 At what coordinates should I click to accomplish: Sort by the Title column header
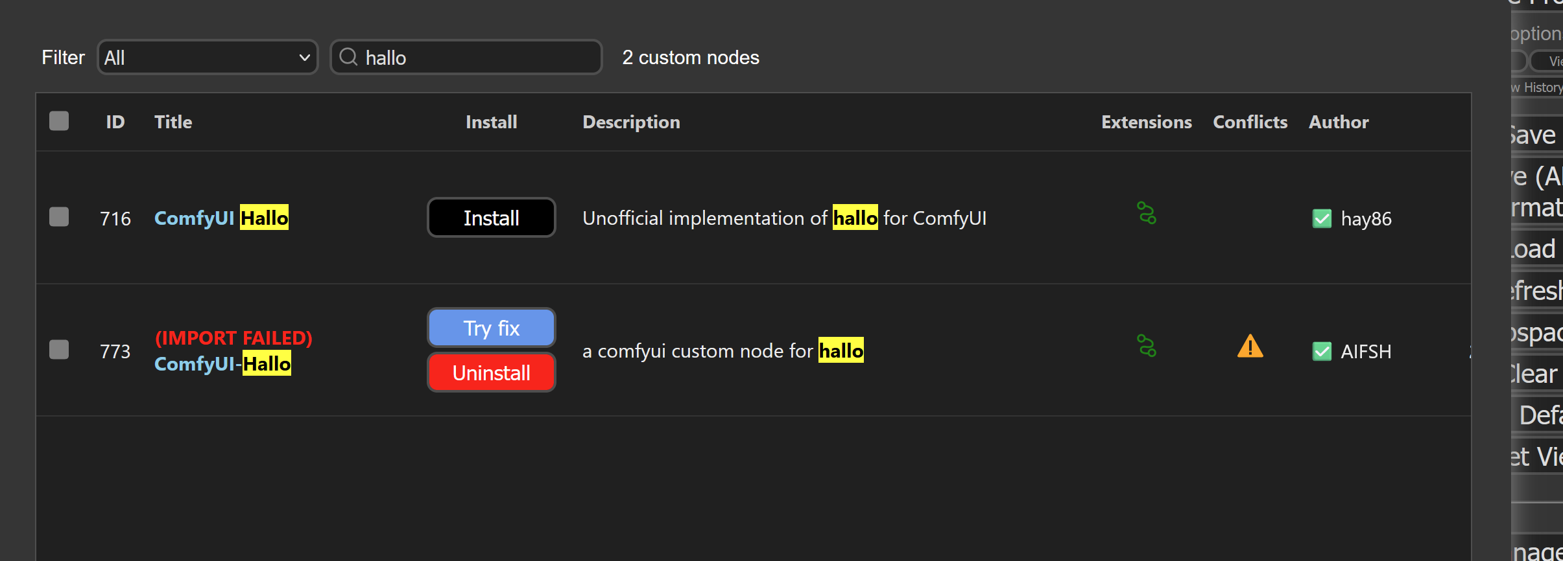pos(173,122)
